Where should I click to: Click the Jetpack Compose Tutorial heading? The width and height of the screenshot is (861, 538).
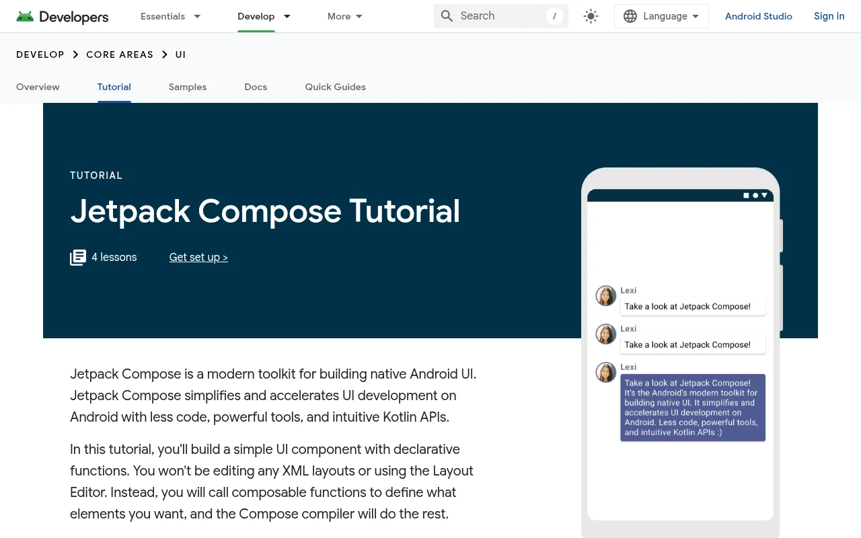[265, 211]
